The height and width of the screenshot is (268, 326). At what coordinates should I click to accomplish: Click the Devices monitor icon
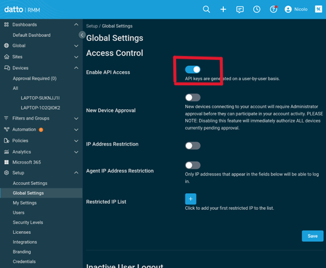[x=7, y=68]
